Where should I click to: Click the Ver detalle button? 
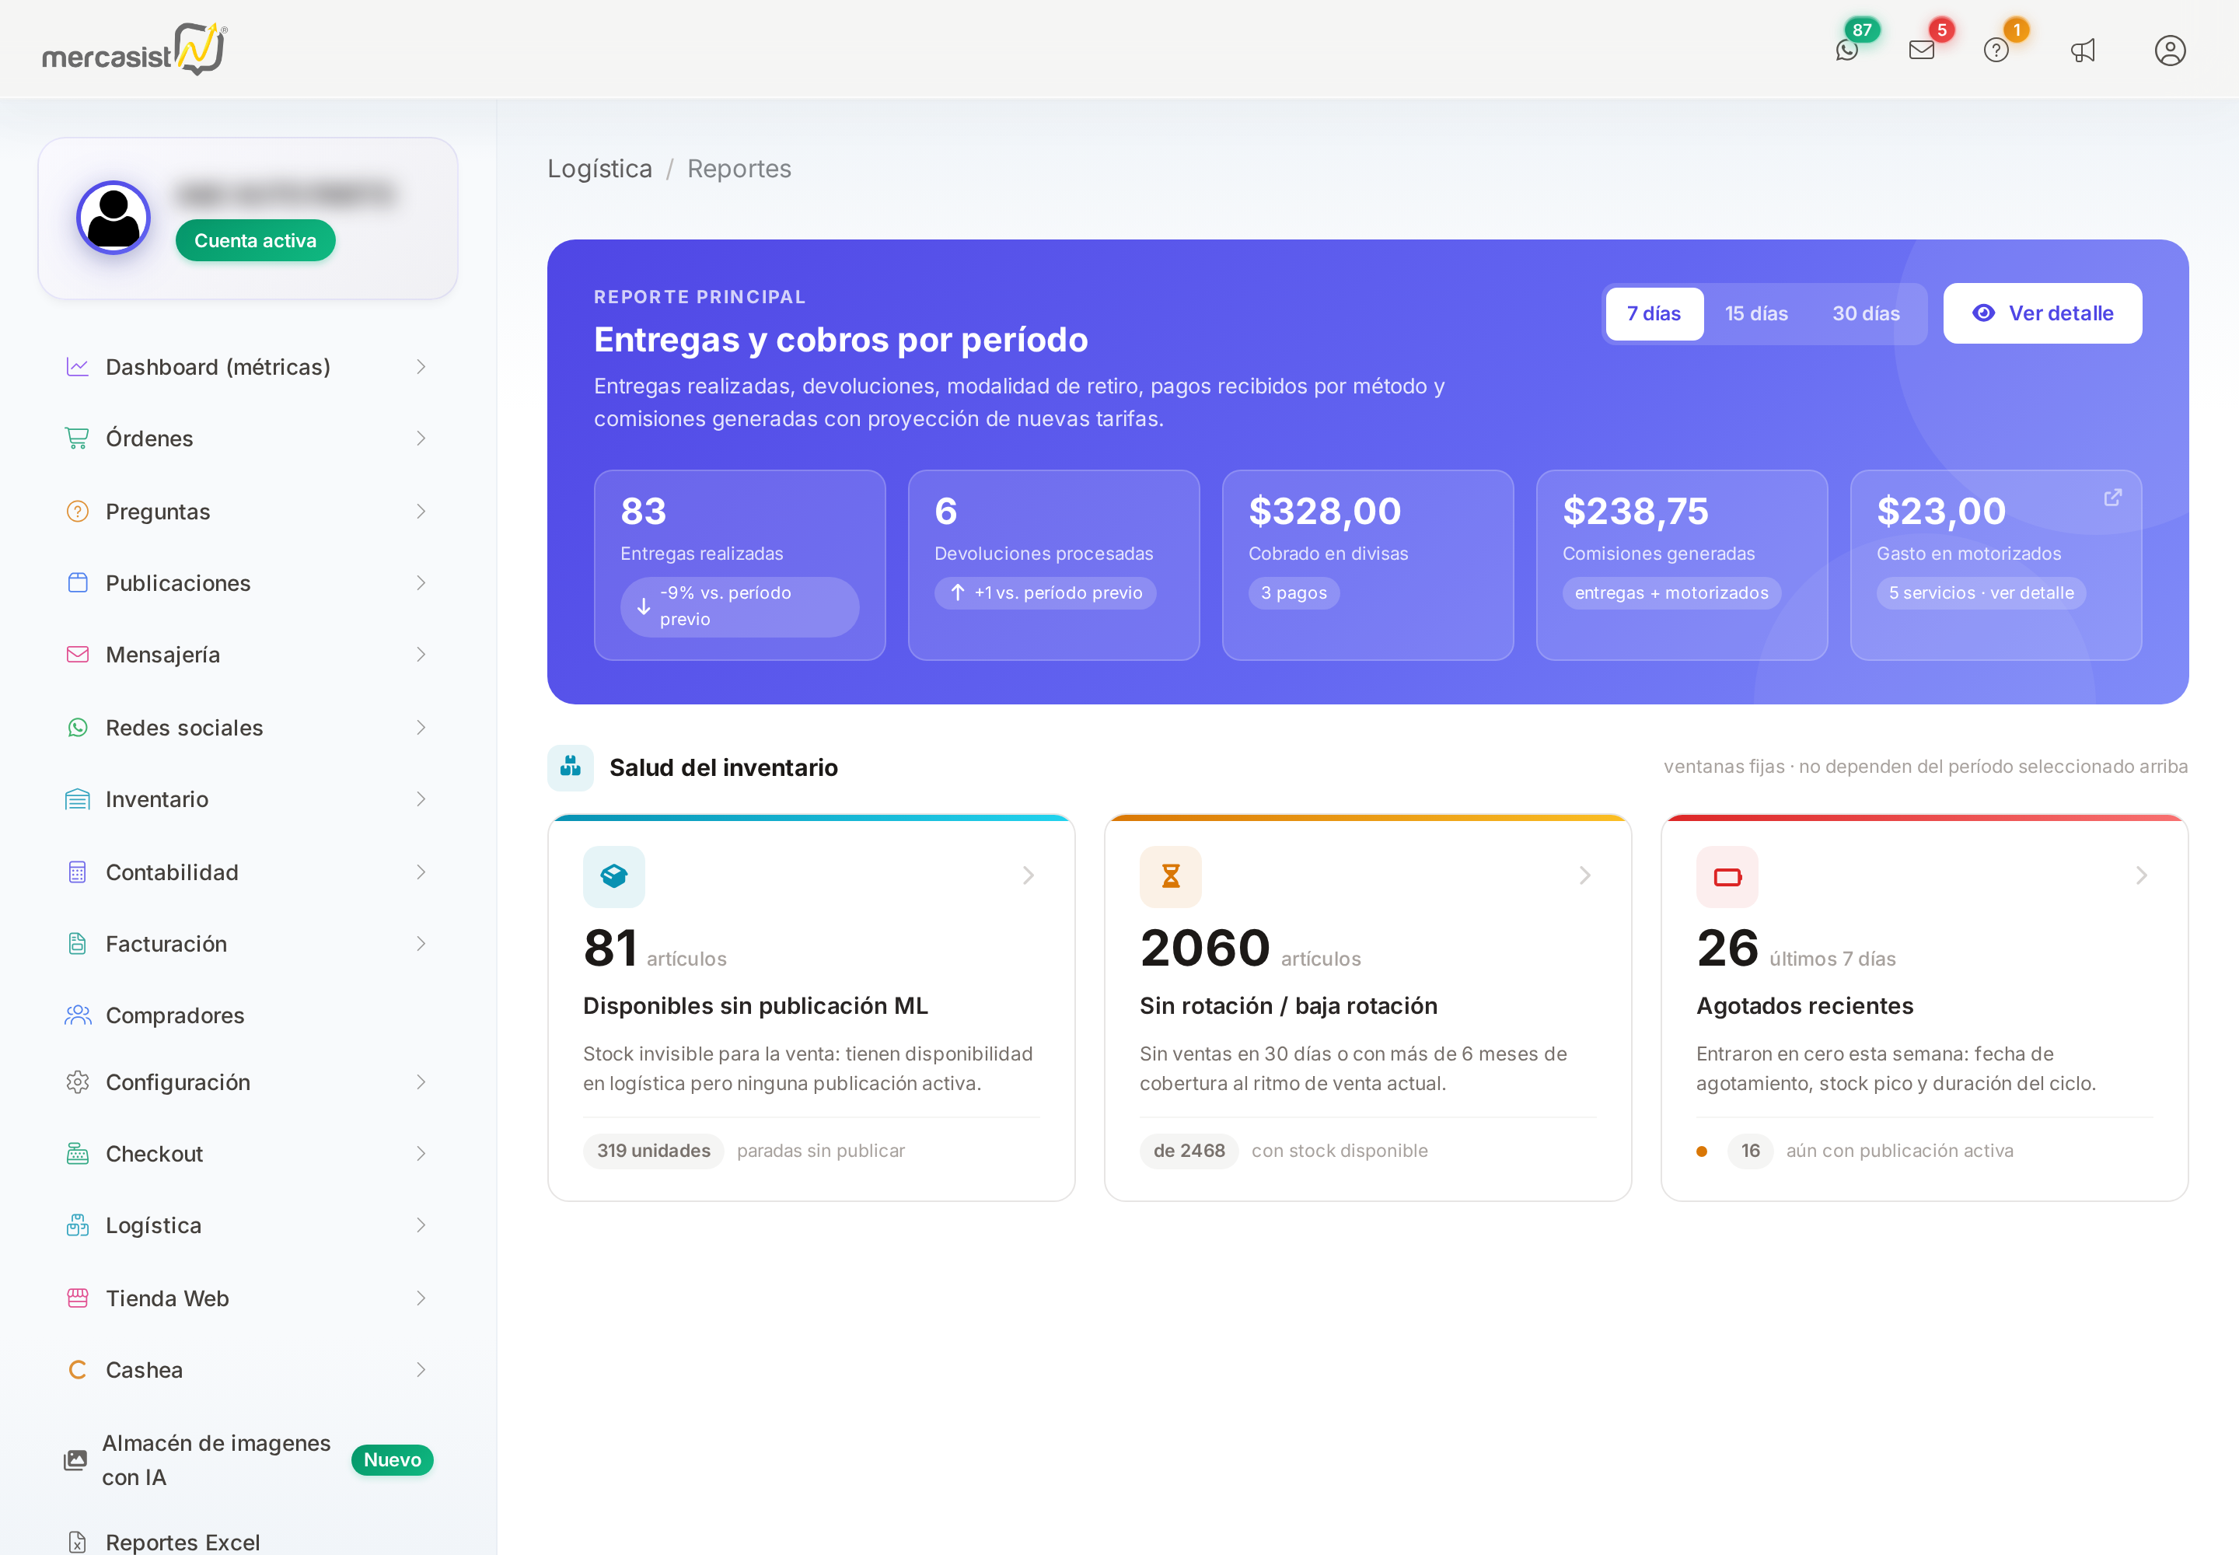click(2042, 314)
